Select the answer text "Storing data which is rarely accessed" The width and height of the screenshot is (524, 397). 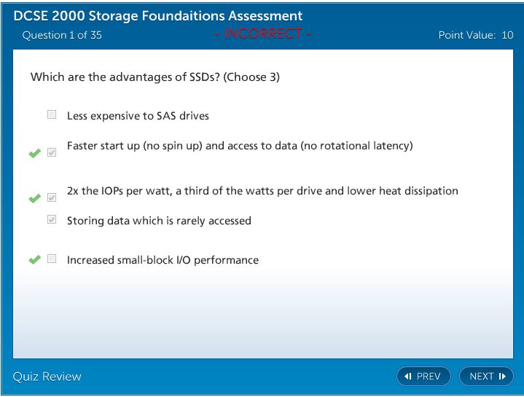159,221
